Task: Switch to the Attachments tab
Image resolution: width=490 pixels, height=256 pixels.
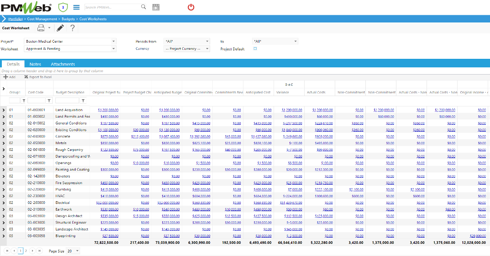Action: (x=63, y=64)
